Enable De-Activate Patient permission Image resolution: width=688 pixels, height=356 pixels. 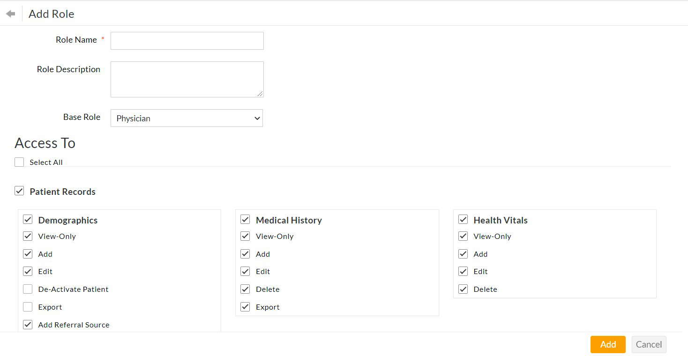click(x=28, y=289)
